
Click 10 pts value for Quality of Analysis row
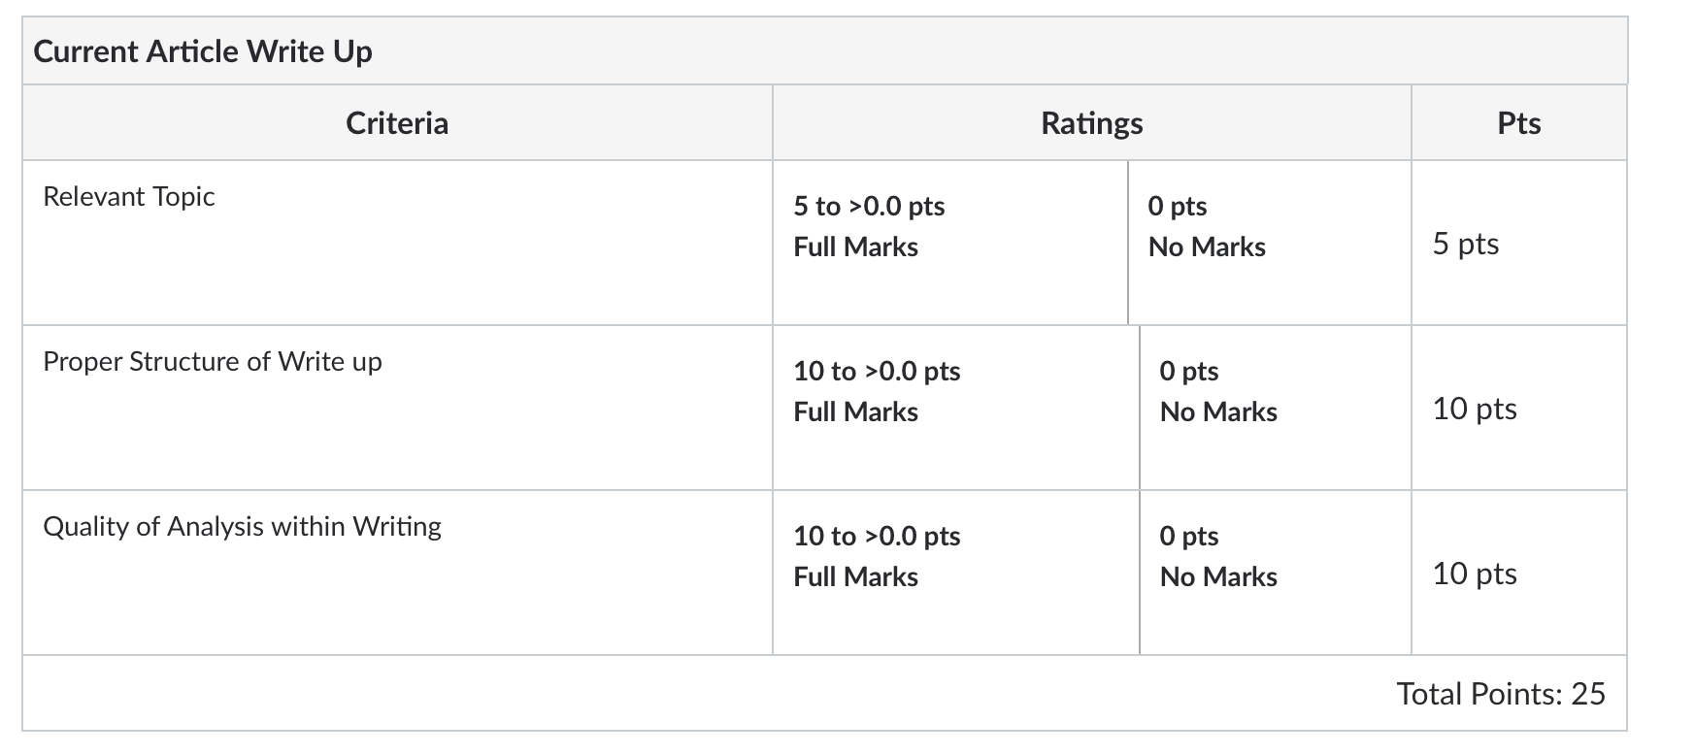click(x=1474, y=574)
